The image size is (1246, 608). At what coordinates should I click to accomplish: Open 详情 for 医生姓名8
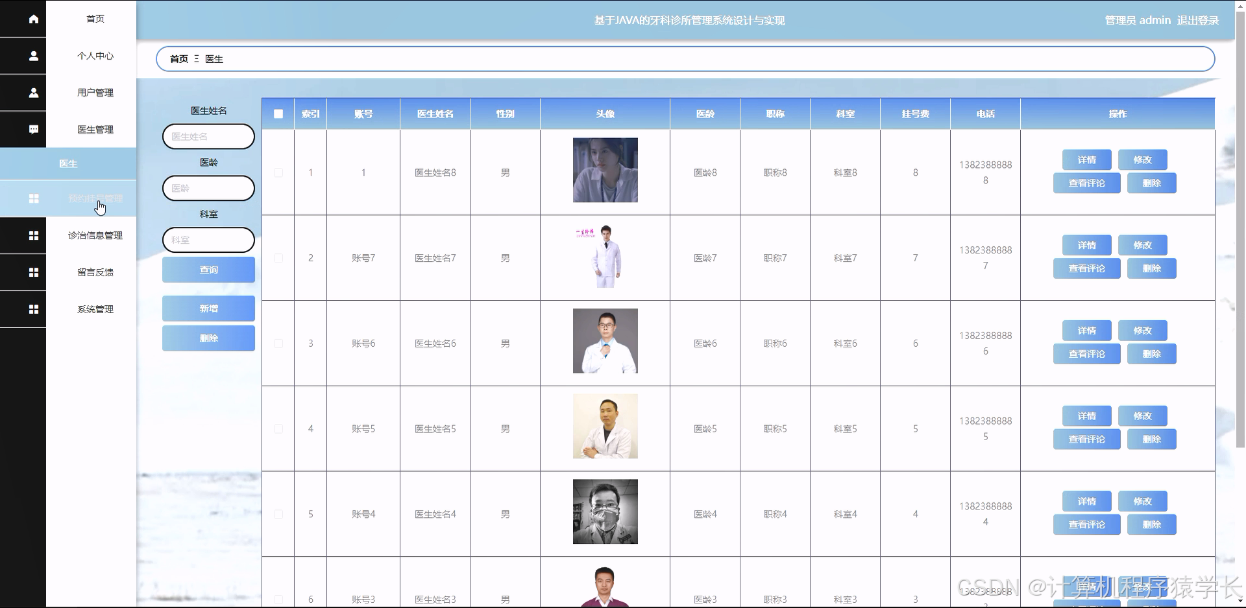(x=1087, y=160)
